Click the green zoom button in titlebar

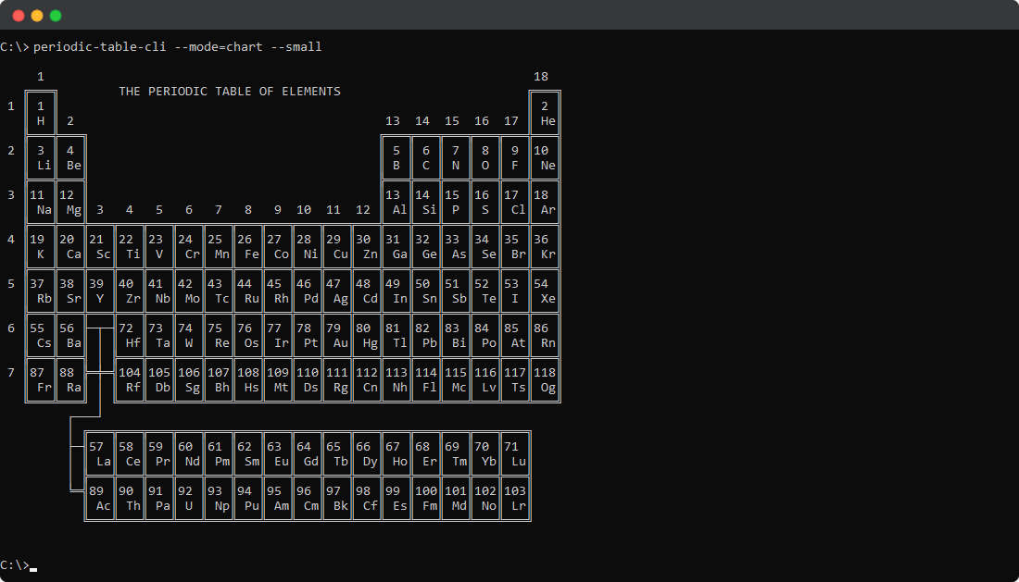57,15
